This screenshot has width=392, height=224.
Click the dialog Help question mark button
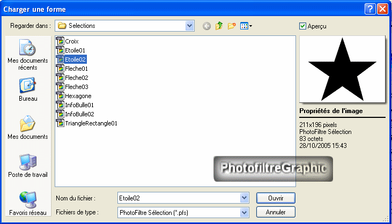pos(370,9)
